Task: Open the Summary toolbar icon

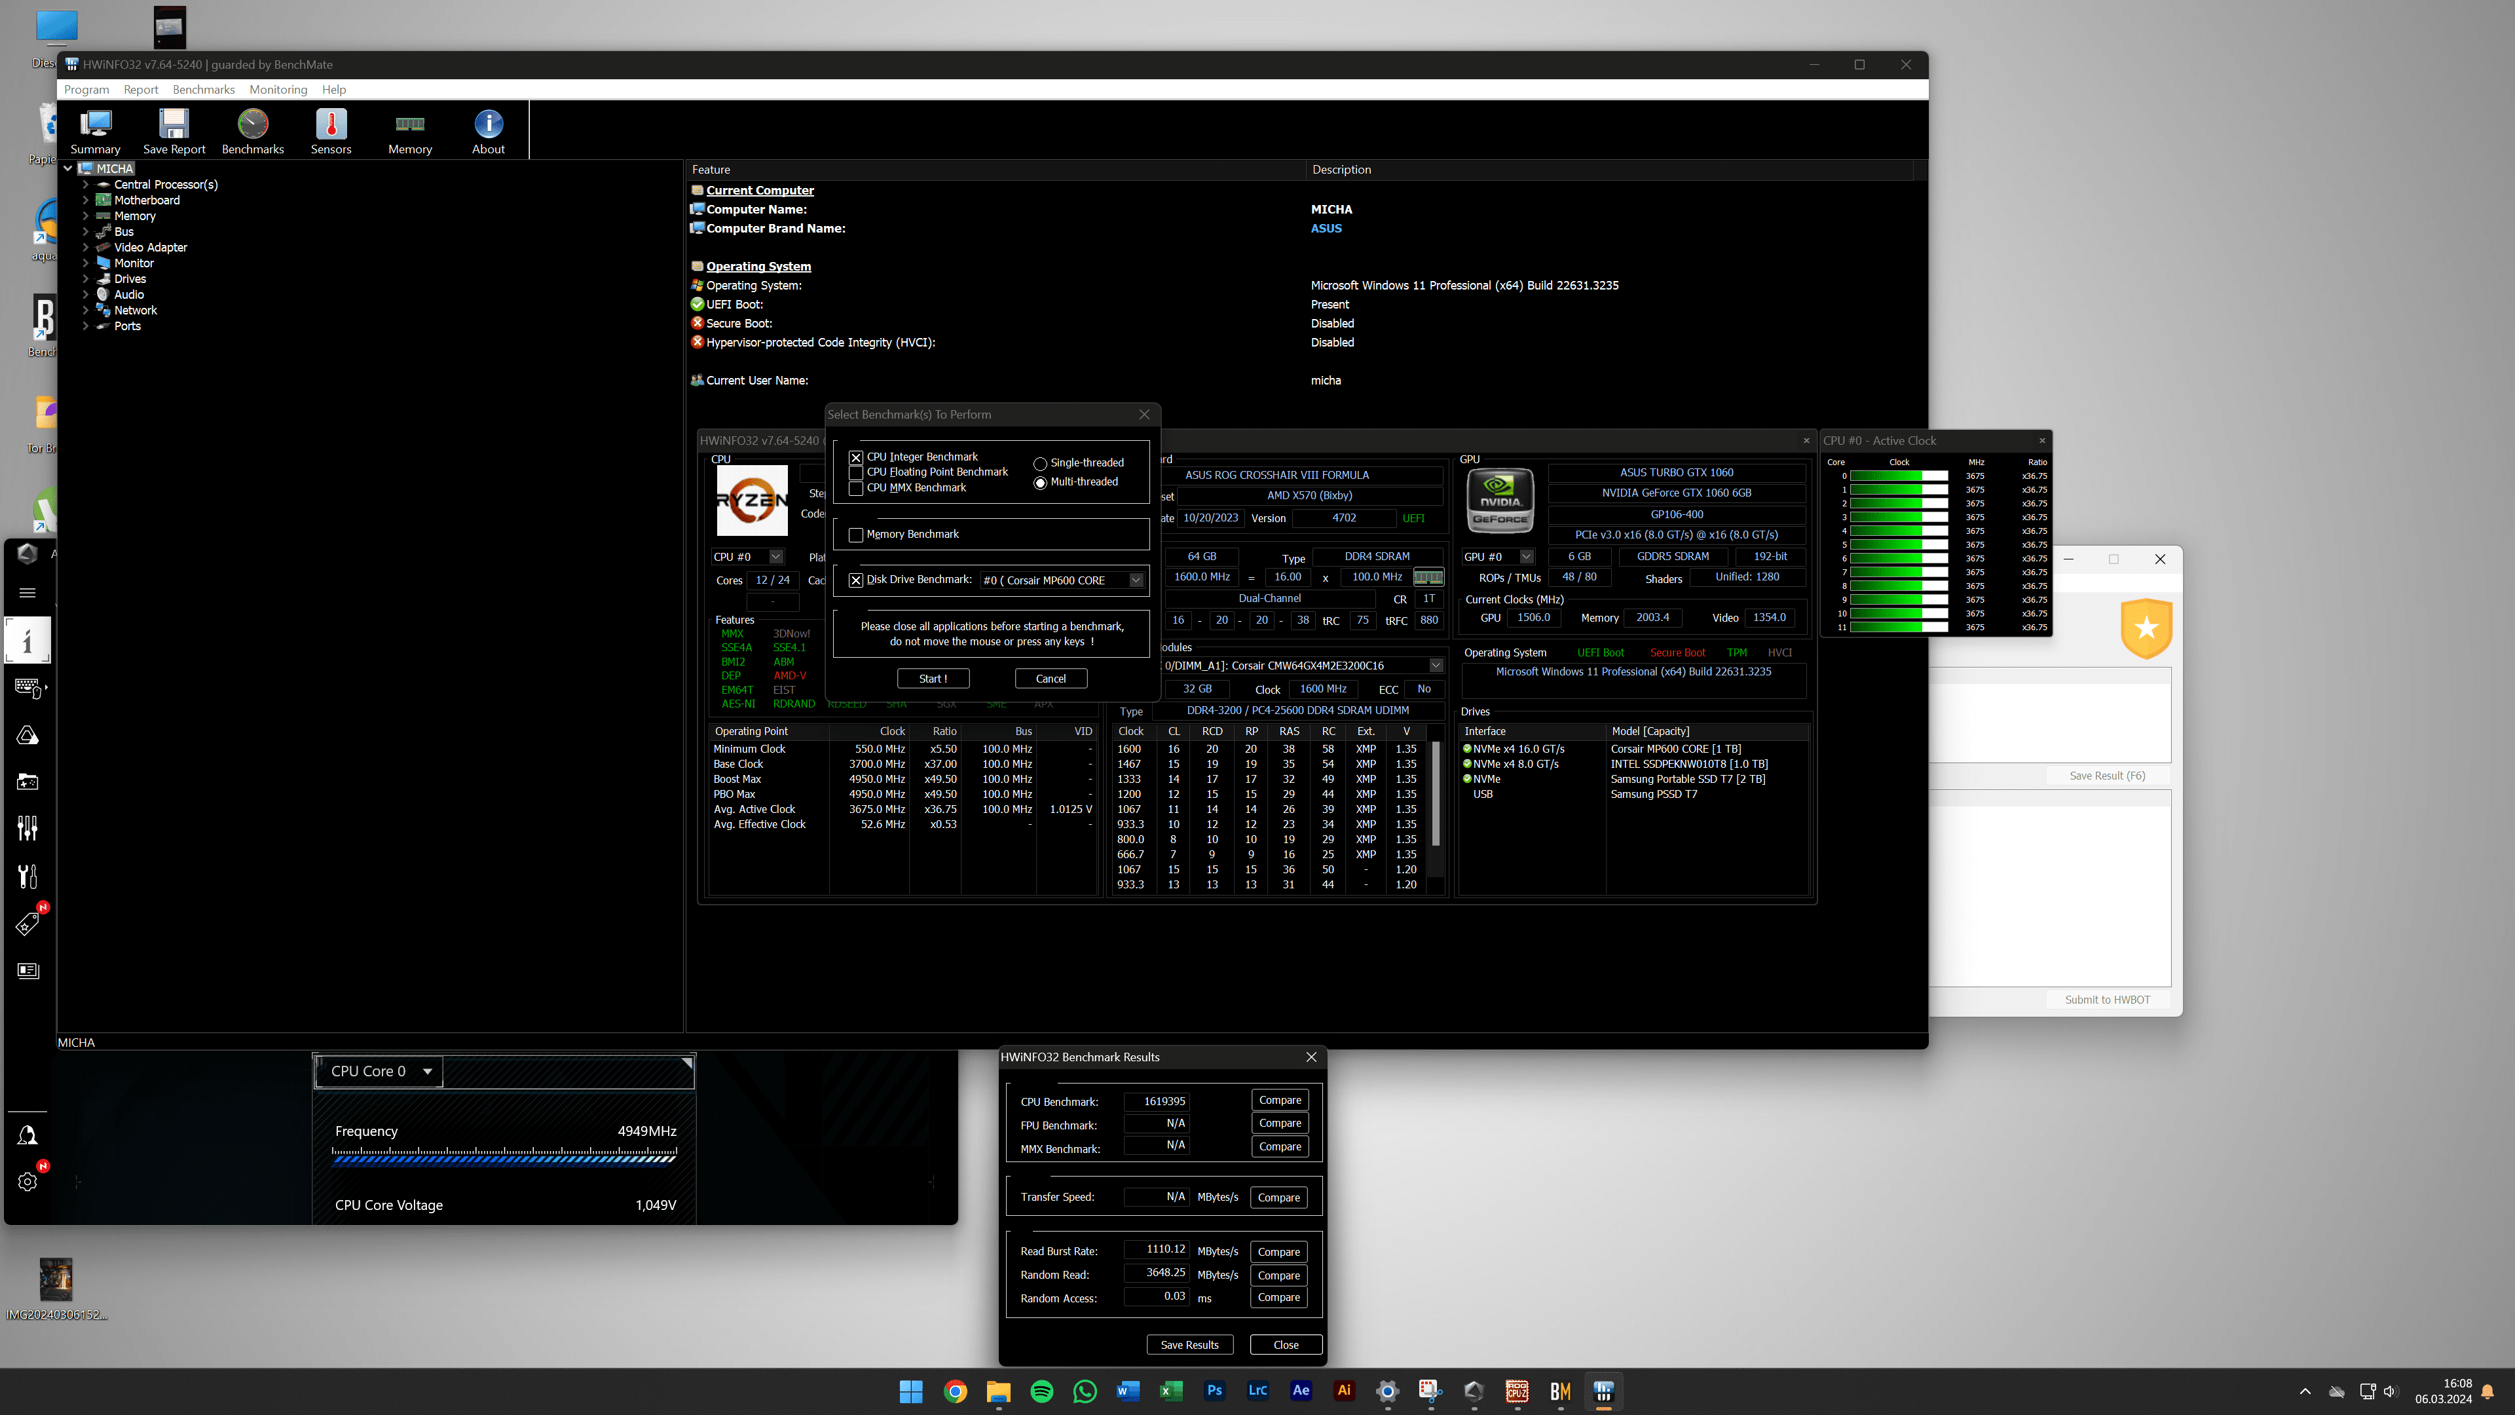Action: (x=96, y=131)
